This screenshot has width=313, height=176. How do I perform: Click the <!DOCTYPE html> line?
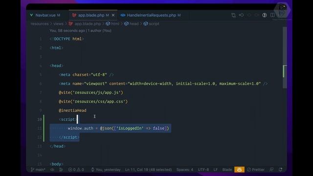click(x=67, y=39)
